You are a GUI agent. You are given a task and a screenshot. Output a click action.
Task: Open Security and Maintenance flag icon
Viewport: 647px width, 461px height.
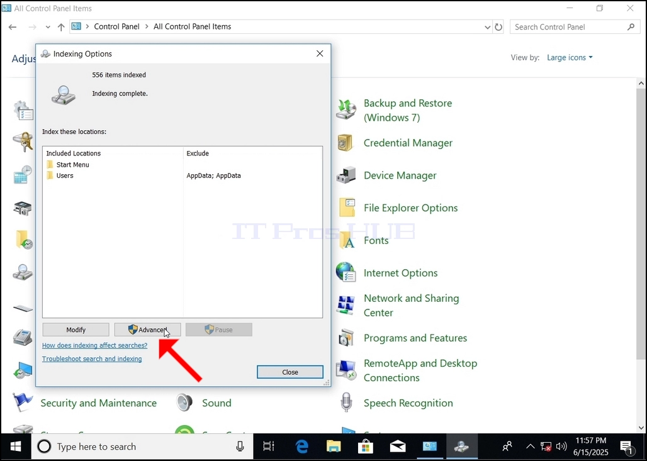coord(22,403)
